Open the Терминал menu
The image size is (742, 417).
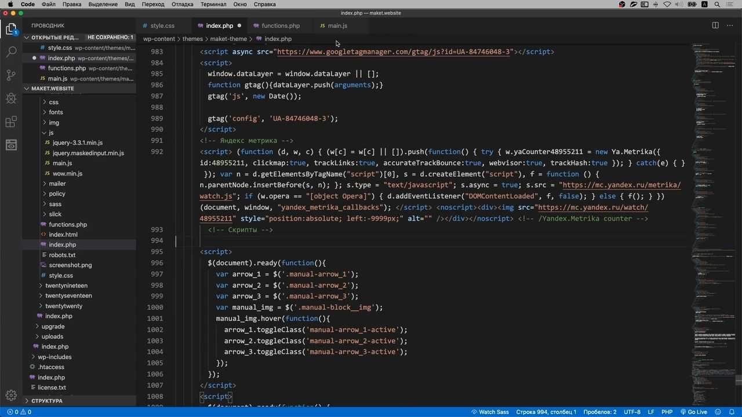(x=213, y=4)
